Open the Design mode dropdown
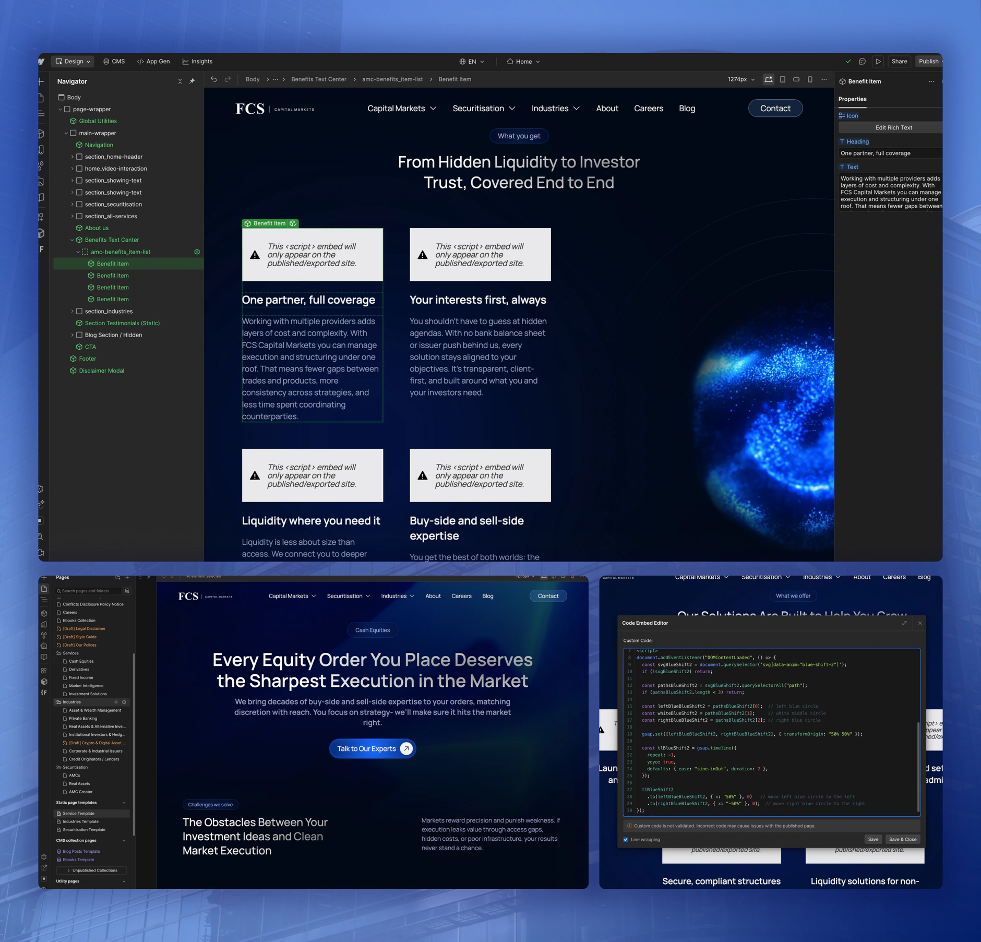 [73, 62]
